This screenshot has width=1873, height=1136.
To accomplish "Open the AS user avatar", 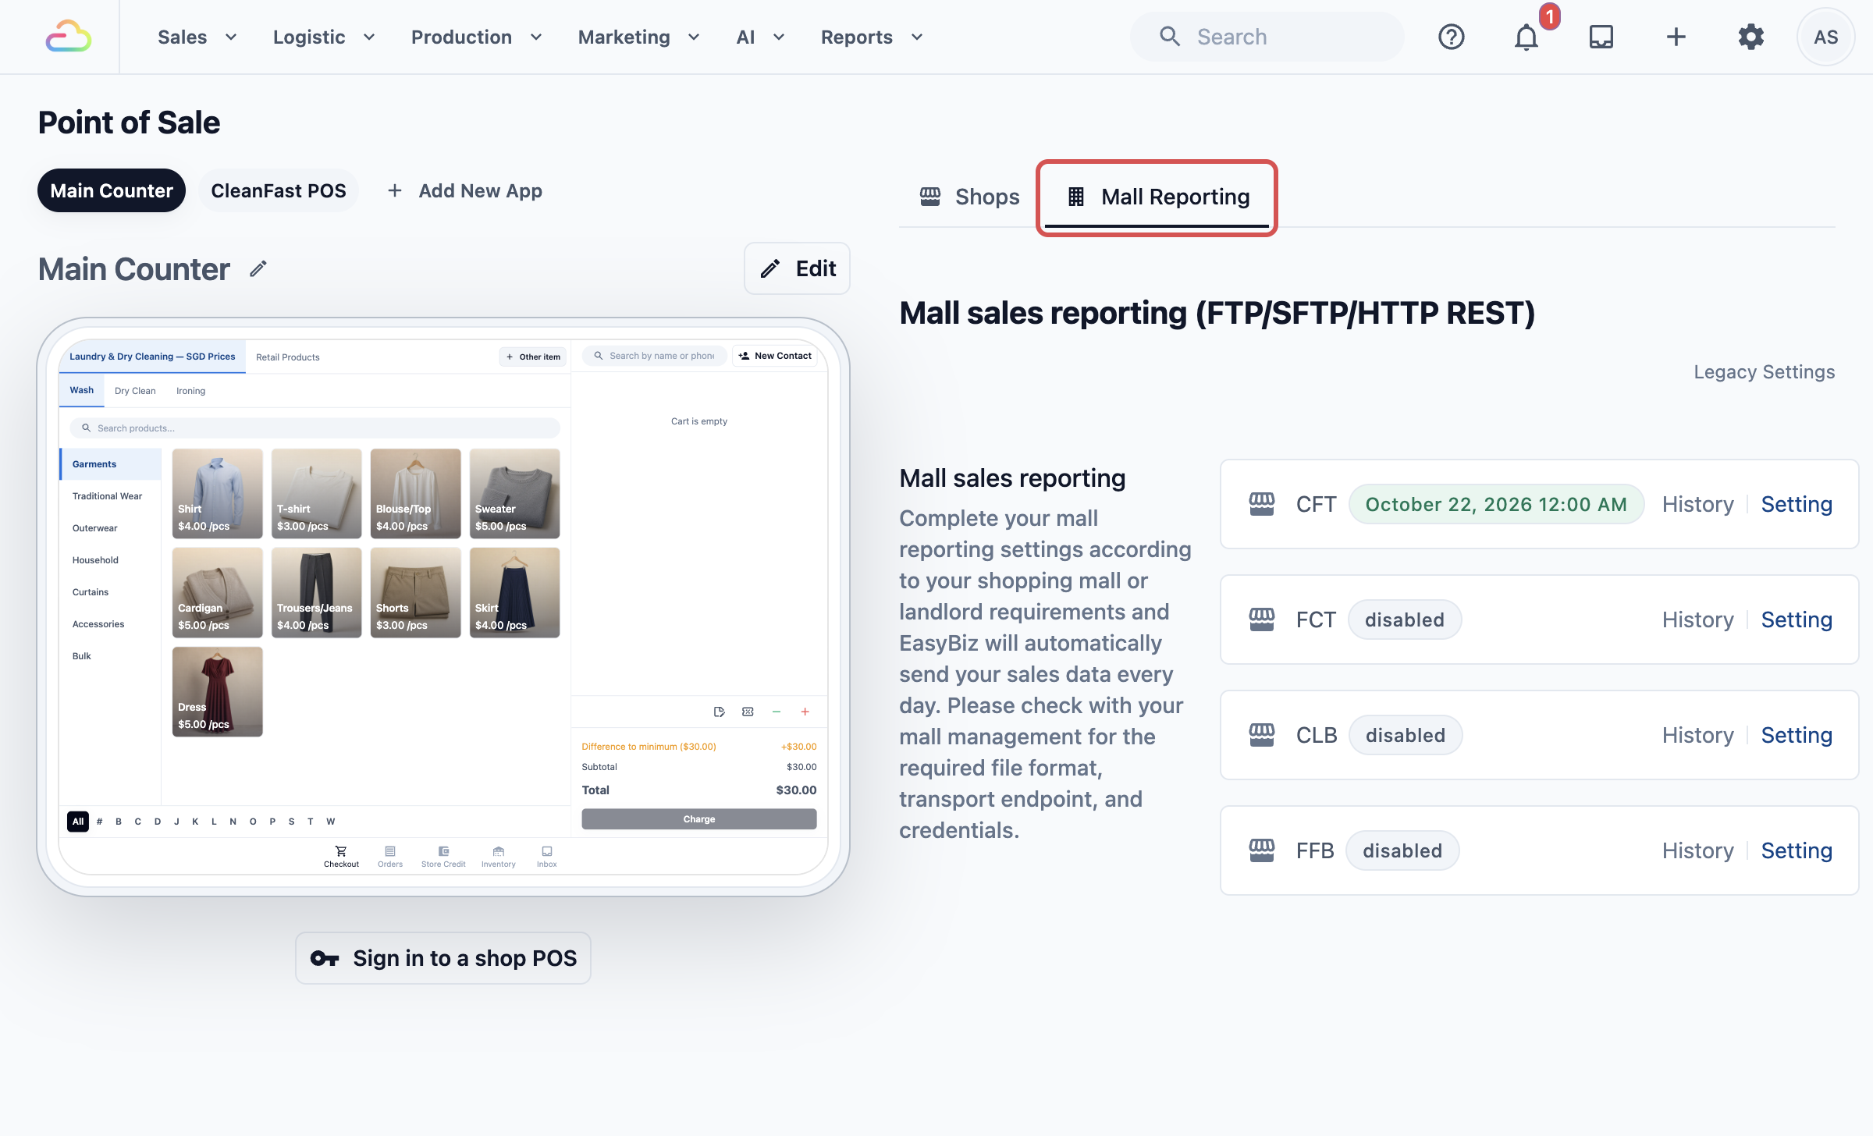I will coord(1825,37).
